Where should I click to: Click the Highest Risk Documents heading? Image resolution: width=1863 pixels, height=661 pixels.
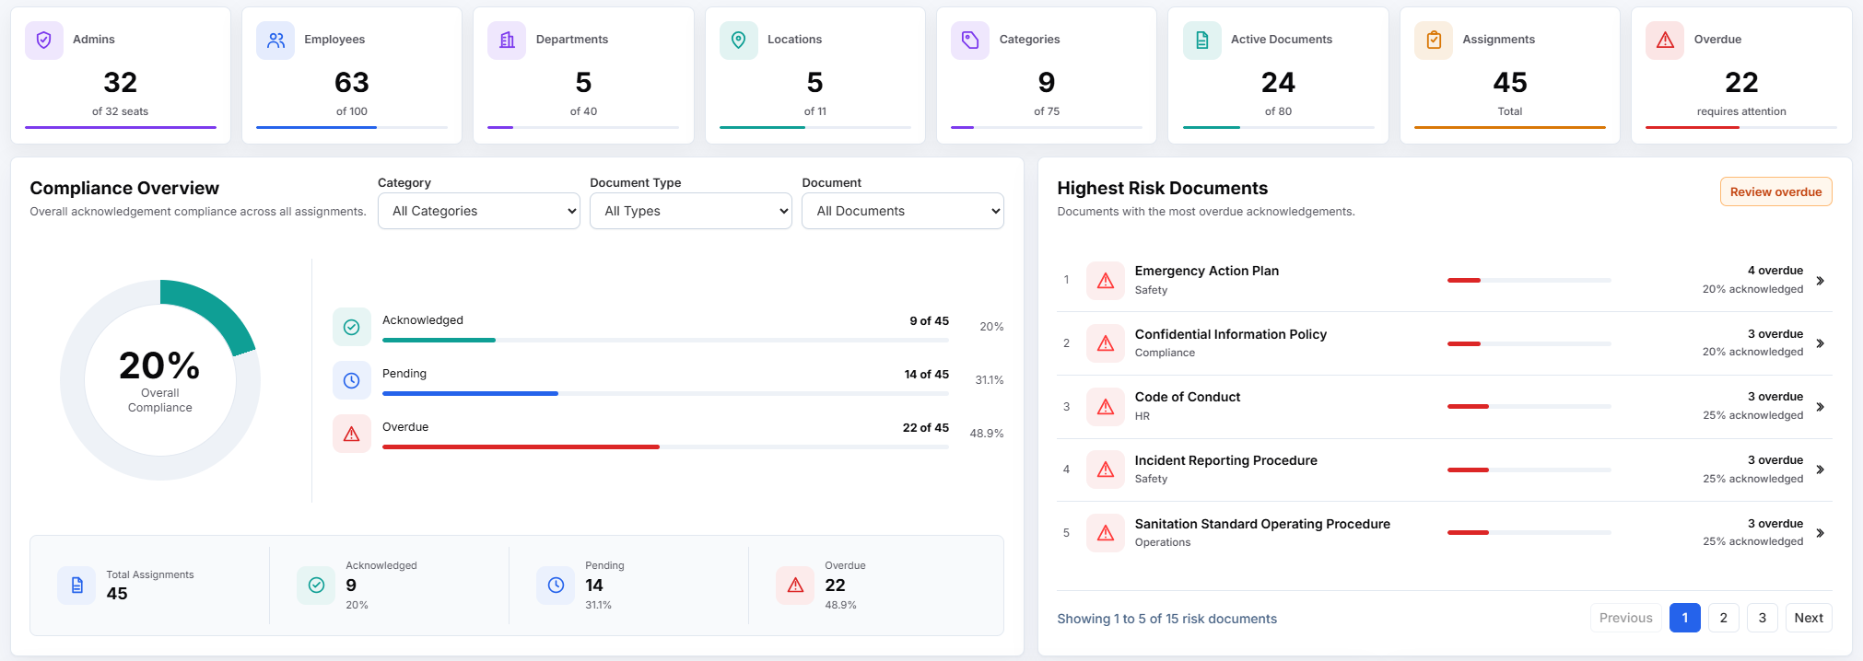1162,188
